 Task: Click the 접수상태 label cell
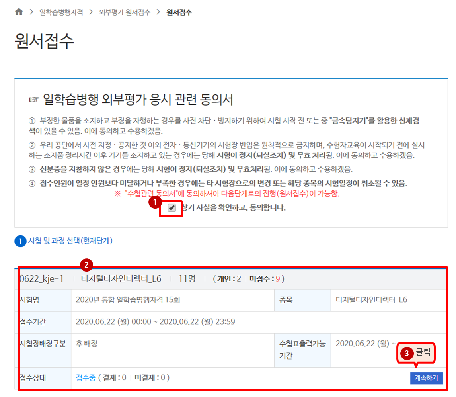click(x=43, y=378)
